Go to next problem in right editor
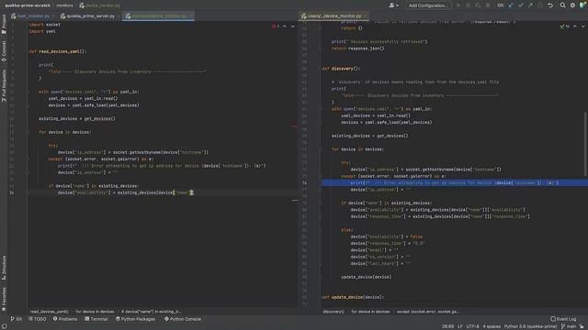This screenshot has width=588, height=330. tap(582, 27)
